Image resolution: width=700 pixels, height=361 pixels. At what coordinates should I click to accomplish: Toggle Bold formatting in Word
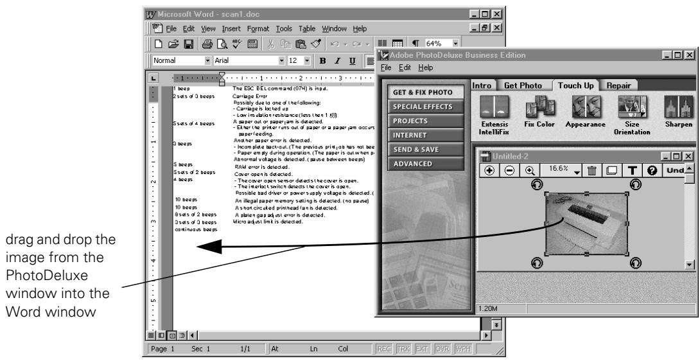pos(323,61)
